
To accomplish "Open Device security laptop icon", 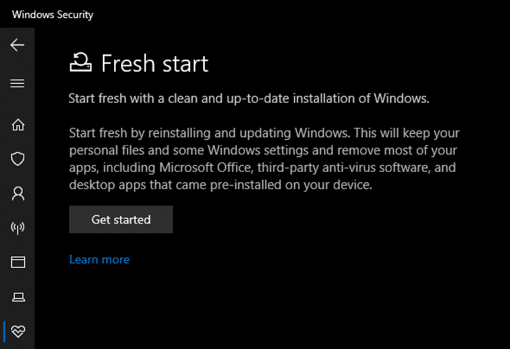I will tap(18, 297).
